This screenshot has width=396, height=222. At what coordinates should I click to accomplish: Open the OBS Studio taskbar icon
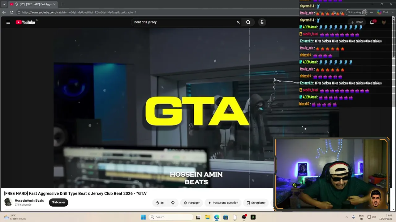click(244, 217)
